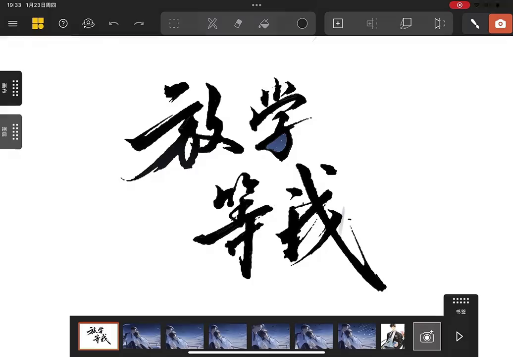Click the date 1月23日周四
This screenshot has width=513, height=357.
click(x=41, y=5)
